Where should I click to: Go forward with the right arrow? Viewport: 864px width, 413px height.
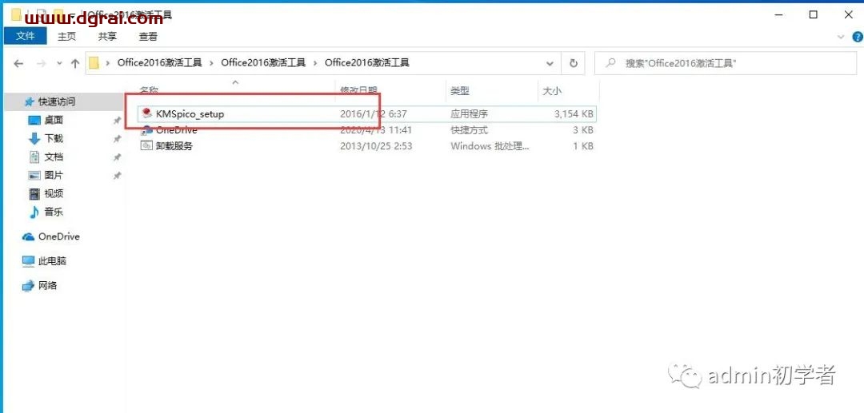click(41, 63)
